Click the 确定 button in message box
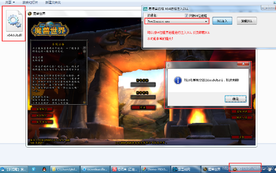Viewport: 276px width, 173px height. coord(236,99)
